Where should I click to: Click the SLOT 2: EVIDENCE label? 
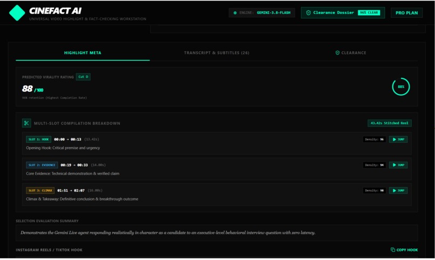(42, 165)
